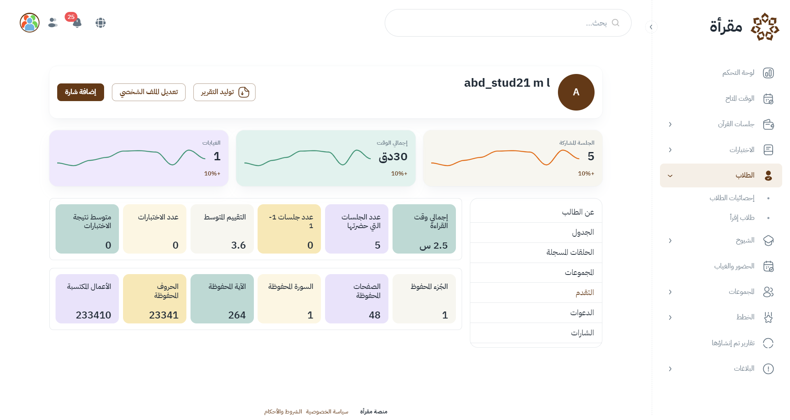This screenshot has width=790, height=420.
Task: Expand the الاختبارات submenu
Action: coord(670,150)
